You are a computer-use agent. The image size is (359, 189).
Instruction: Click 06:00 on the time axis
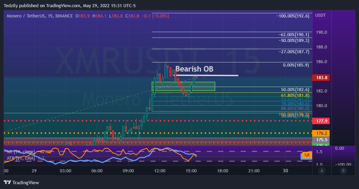(x=97, y=171)
